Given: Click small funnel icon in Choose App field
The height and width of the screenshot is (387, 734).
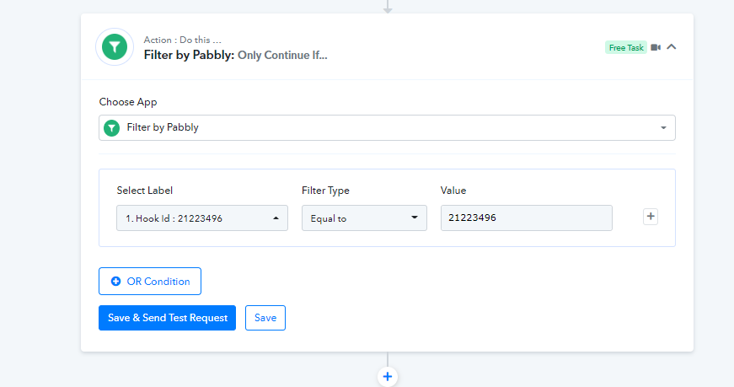Looking at the screenshot, I should point(111,128).
